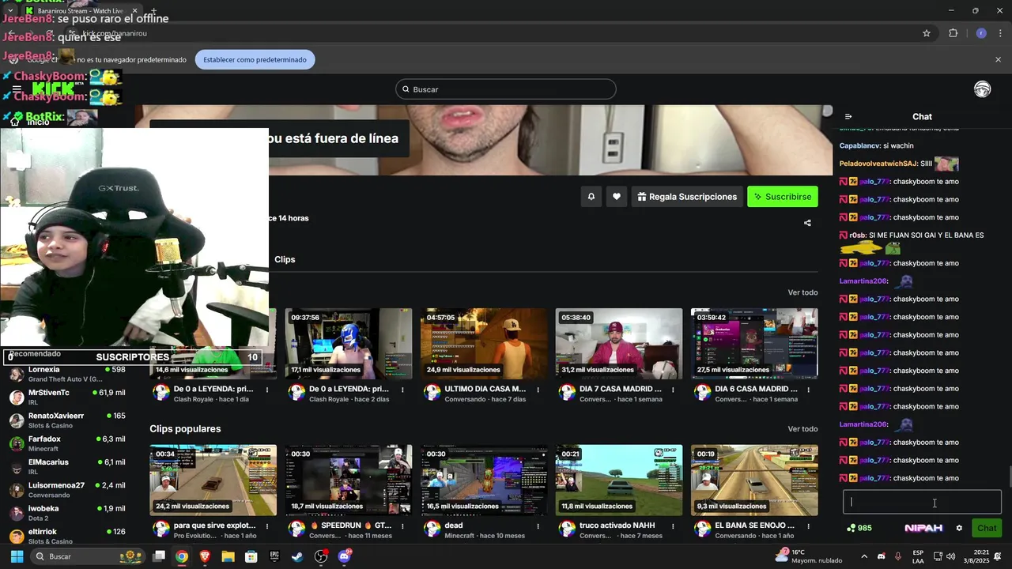Open chat settings gear icon
Screen dimensions: 1012x569
(959, 528)
